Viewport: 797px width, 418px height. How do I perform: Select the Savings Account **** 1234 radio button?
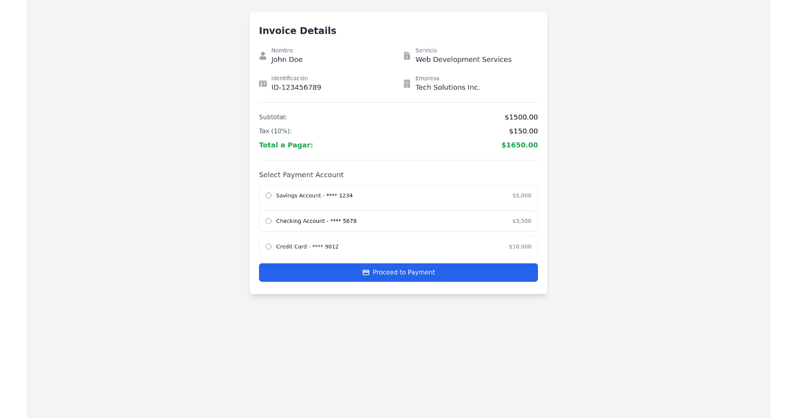pos(269,195)
